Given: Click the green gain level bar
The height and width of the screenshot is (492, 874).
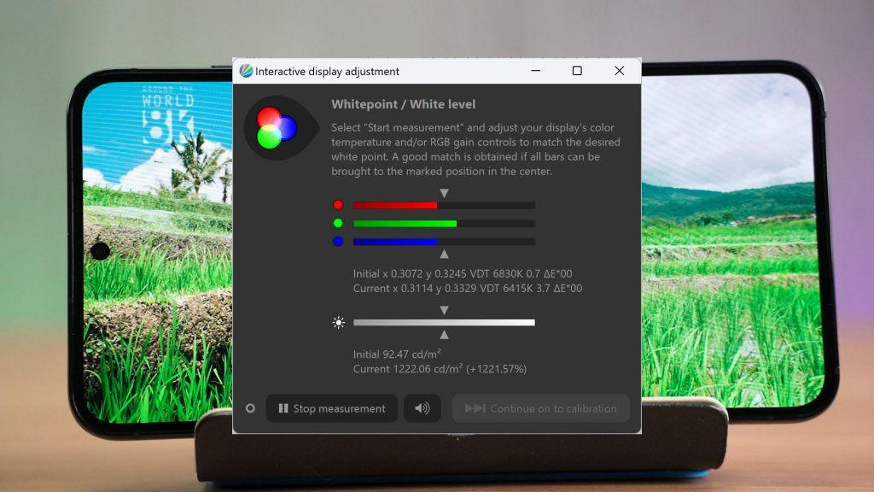Looking at the screenshot, I should point(444,224).
